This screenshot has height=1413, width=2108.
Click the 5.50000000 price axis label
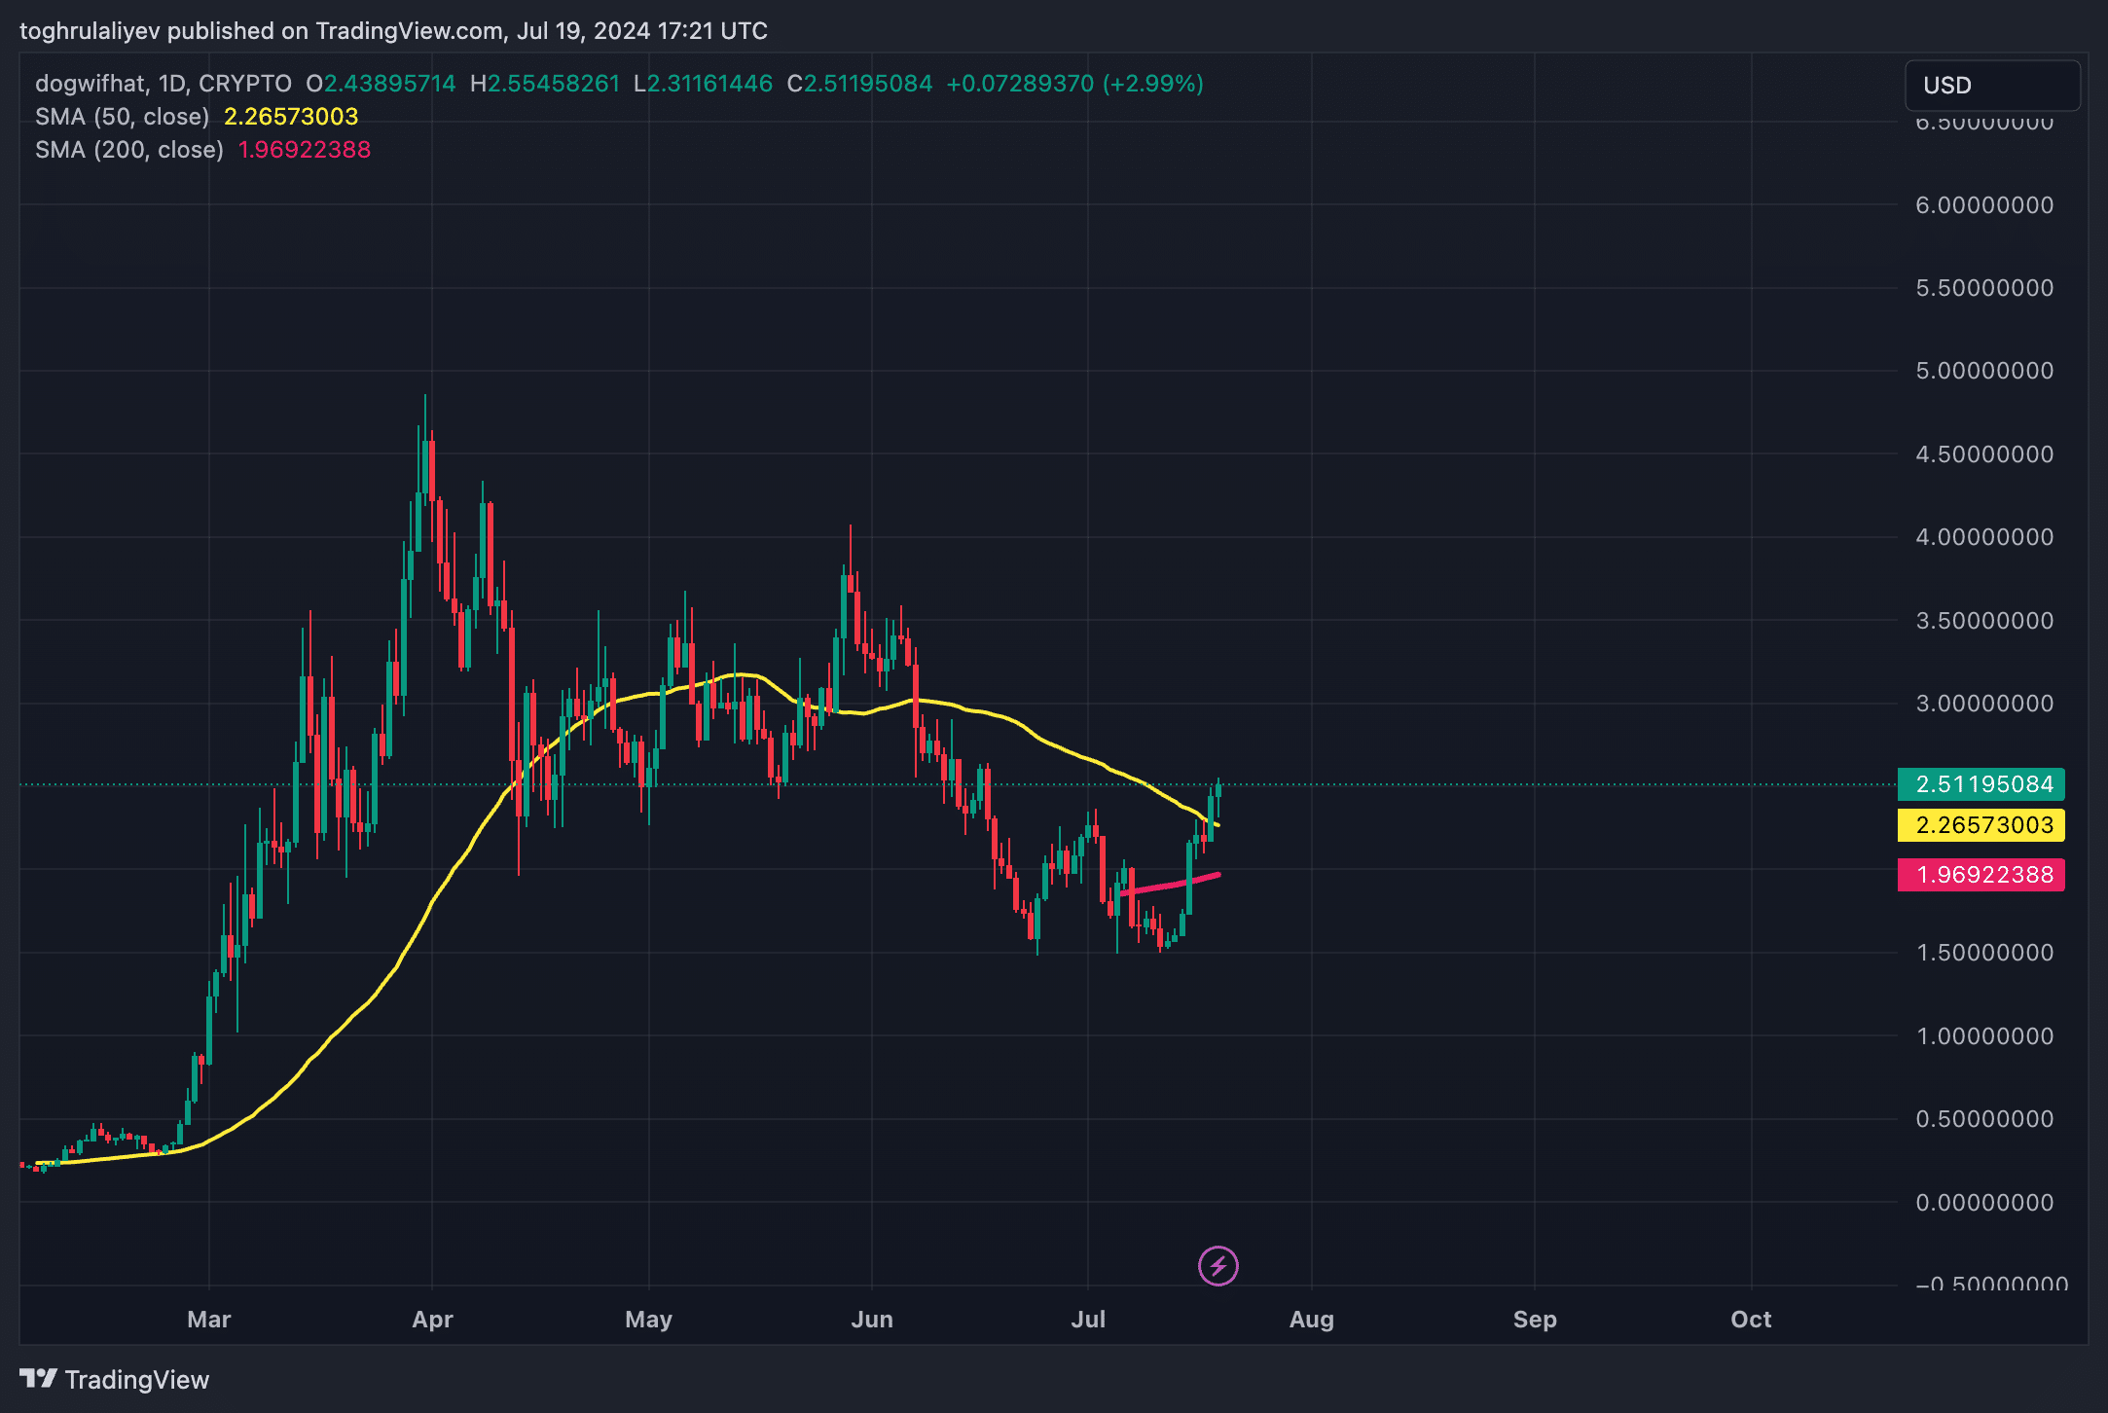(x=1984, y=288)
